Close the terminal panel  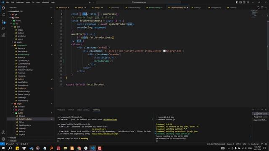(266, 110)
